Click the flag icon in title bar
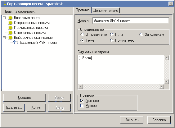This screenshot has width=175, height=128. tap(5, 4)
